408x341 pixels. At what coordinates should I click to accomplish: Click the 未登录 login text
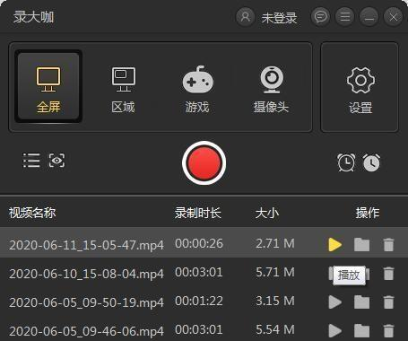coord(279,18)
